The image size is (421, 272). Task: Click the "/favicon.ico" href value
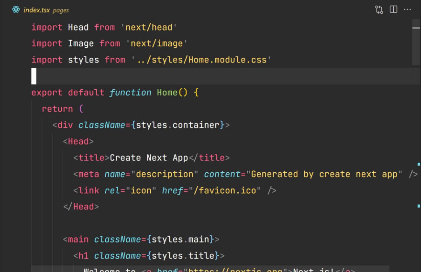point(225,190)
